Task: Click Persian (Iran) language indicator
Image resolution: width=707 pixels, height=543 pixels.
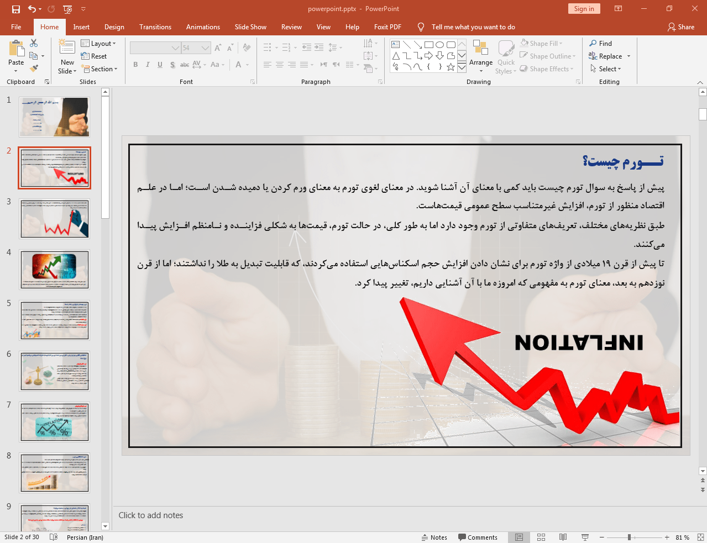Action: [85, 537]
